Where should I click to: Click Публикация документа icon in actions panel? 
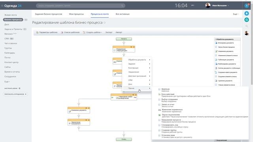(x=216, y=60)
